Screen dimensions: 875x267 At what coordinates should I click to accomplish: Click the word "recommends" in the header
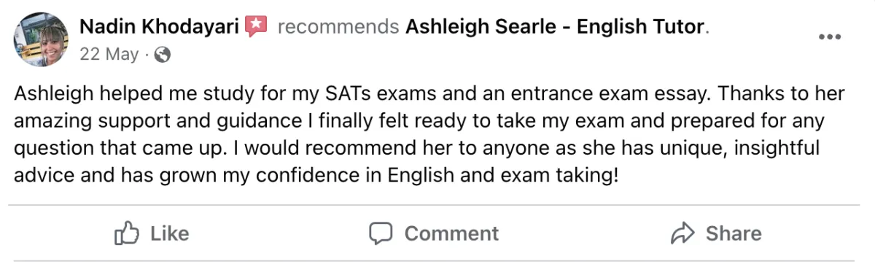click(x=338, y=28)
